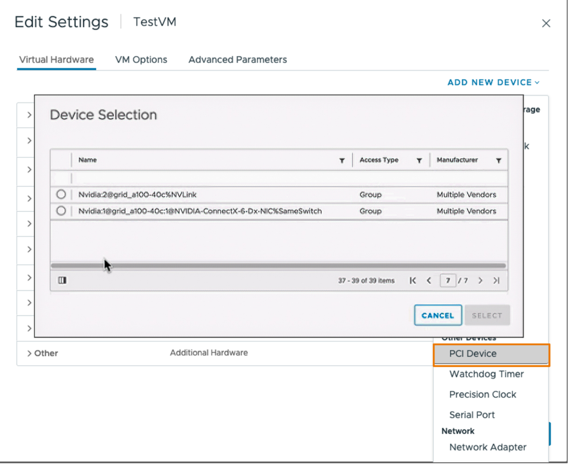Expand the first hardware row chevron
This screenshot has height=464, width=569.
click(29, 115)
